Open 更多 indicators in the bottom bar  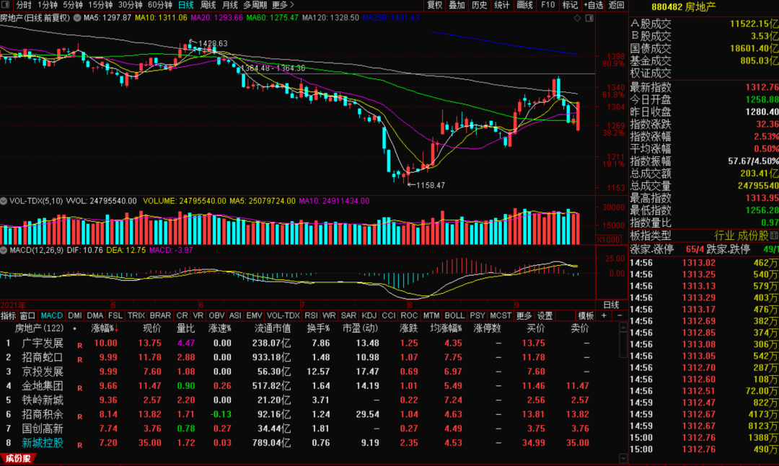click(524, 315)
